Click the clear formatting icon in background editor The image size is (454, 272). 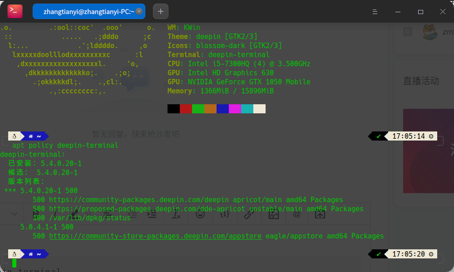pyautogui.click(x=176, y=214)
